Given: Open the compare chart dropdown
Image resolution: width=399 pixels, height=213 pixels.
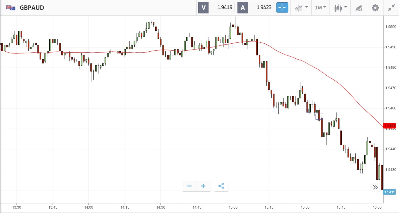Looking at the screenshot, I should (x=301, y=8).
